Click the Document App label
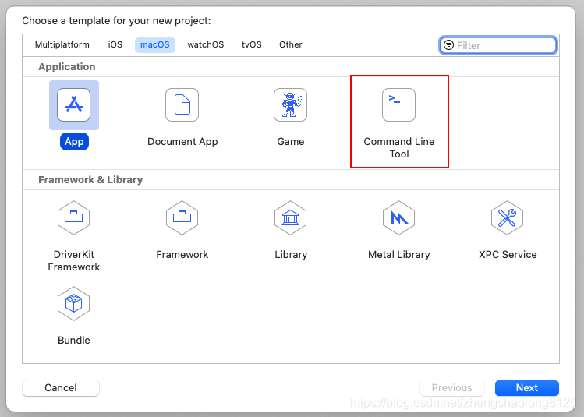This screenshot has height=417, width=584. 182,142
